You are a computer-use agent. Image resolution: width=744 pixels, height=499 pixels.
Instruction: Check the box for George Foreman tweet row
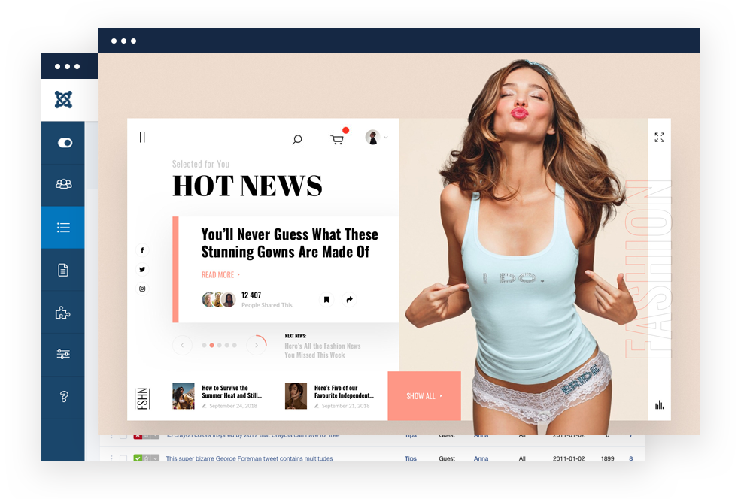[123, 458]
